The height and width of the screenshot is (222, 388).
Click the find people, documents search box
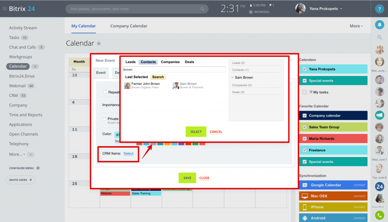pyautogui.click(x=137, y=9)
